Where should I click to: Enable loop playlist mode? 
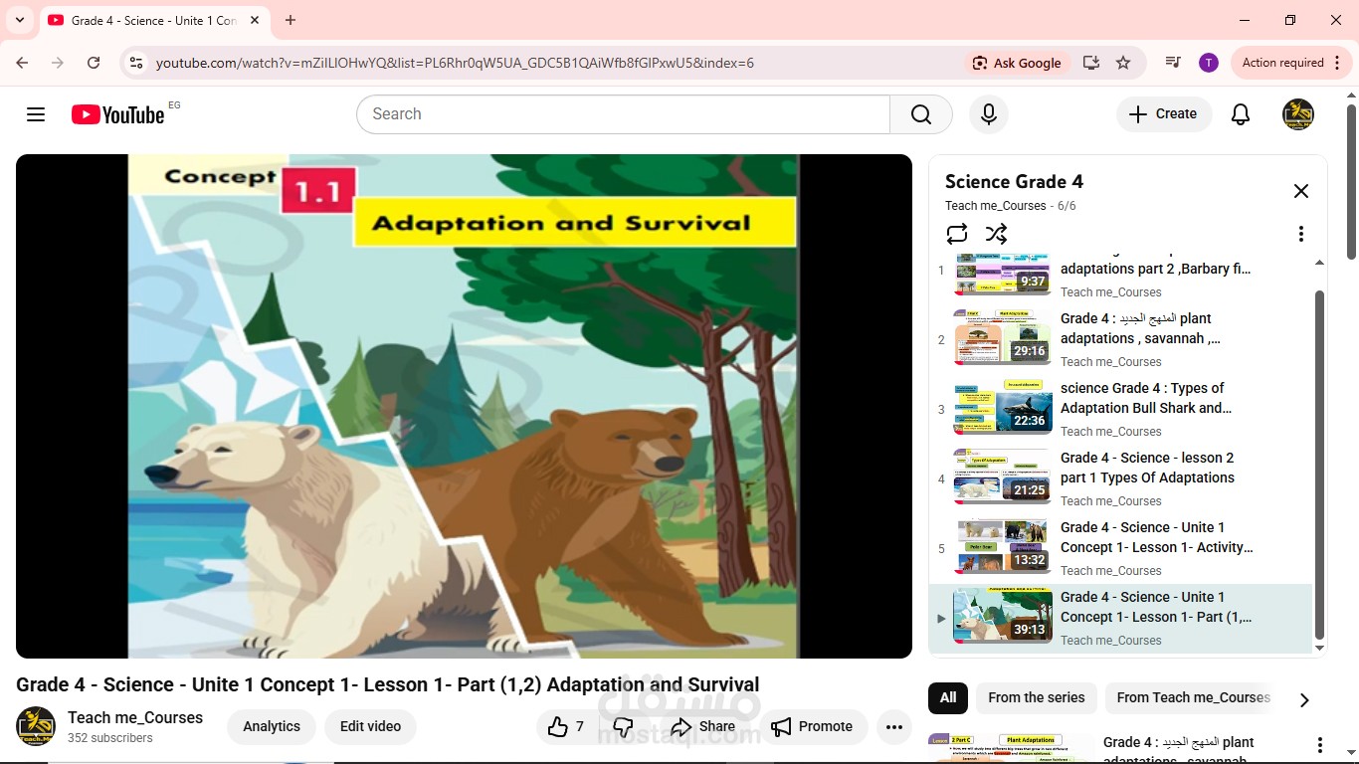point(956,233)
